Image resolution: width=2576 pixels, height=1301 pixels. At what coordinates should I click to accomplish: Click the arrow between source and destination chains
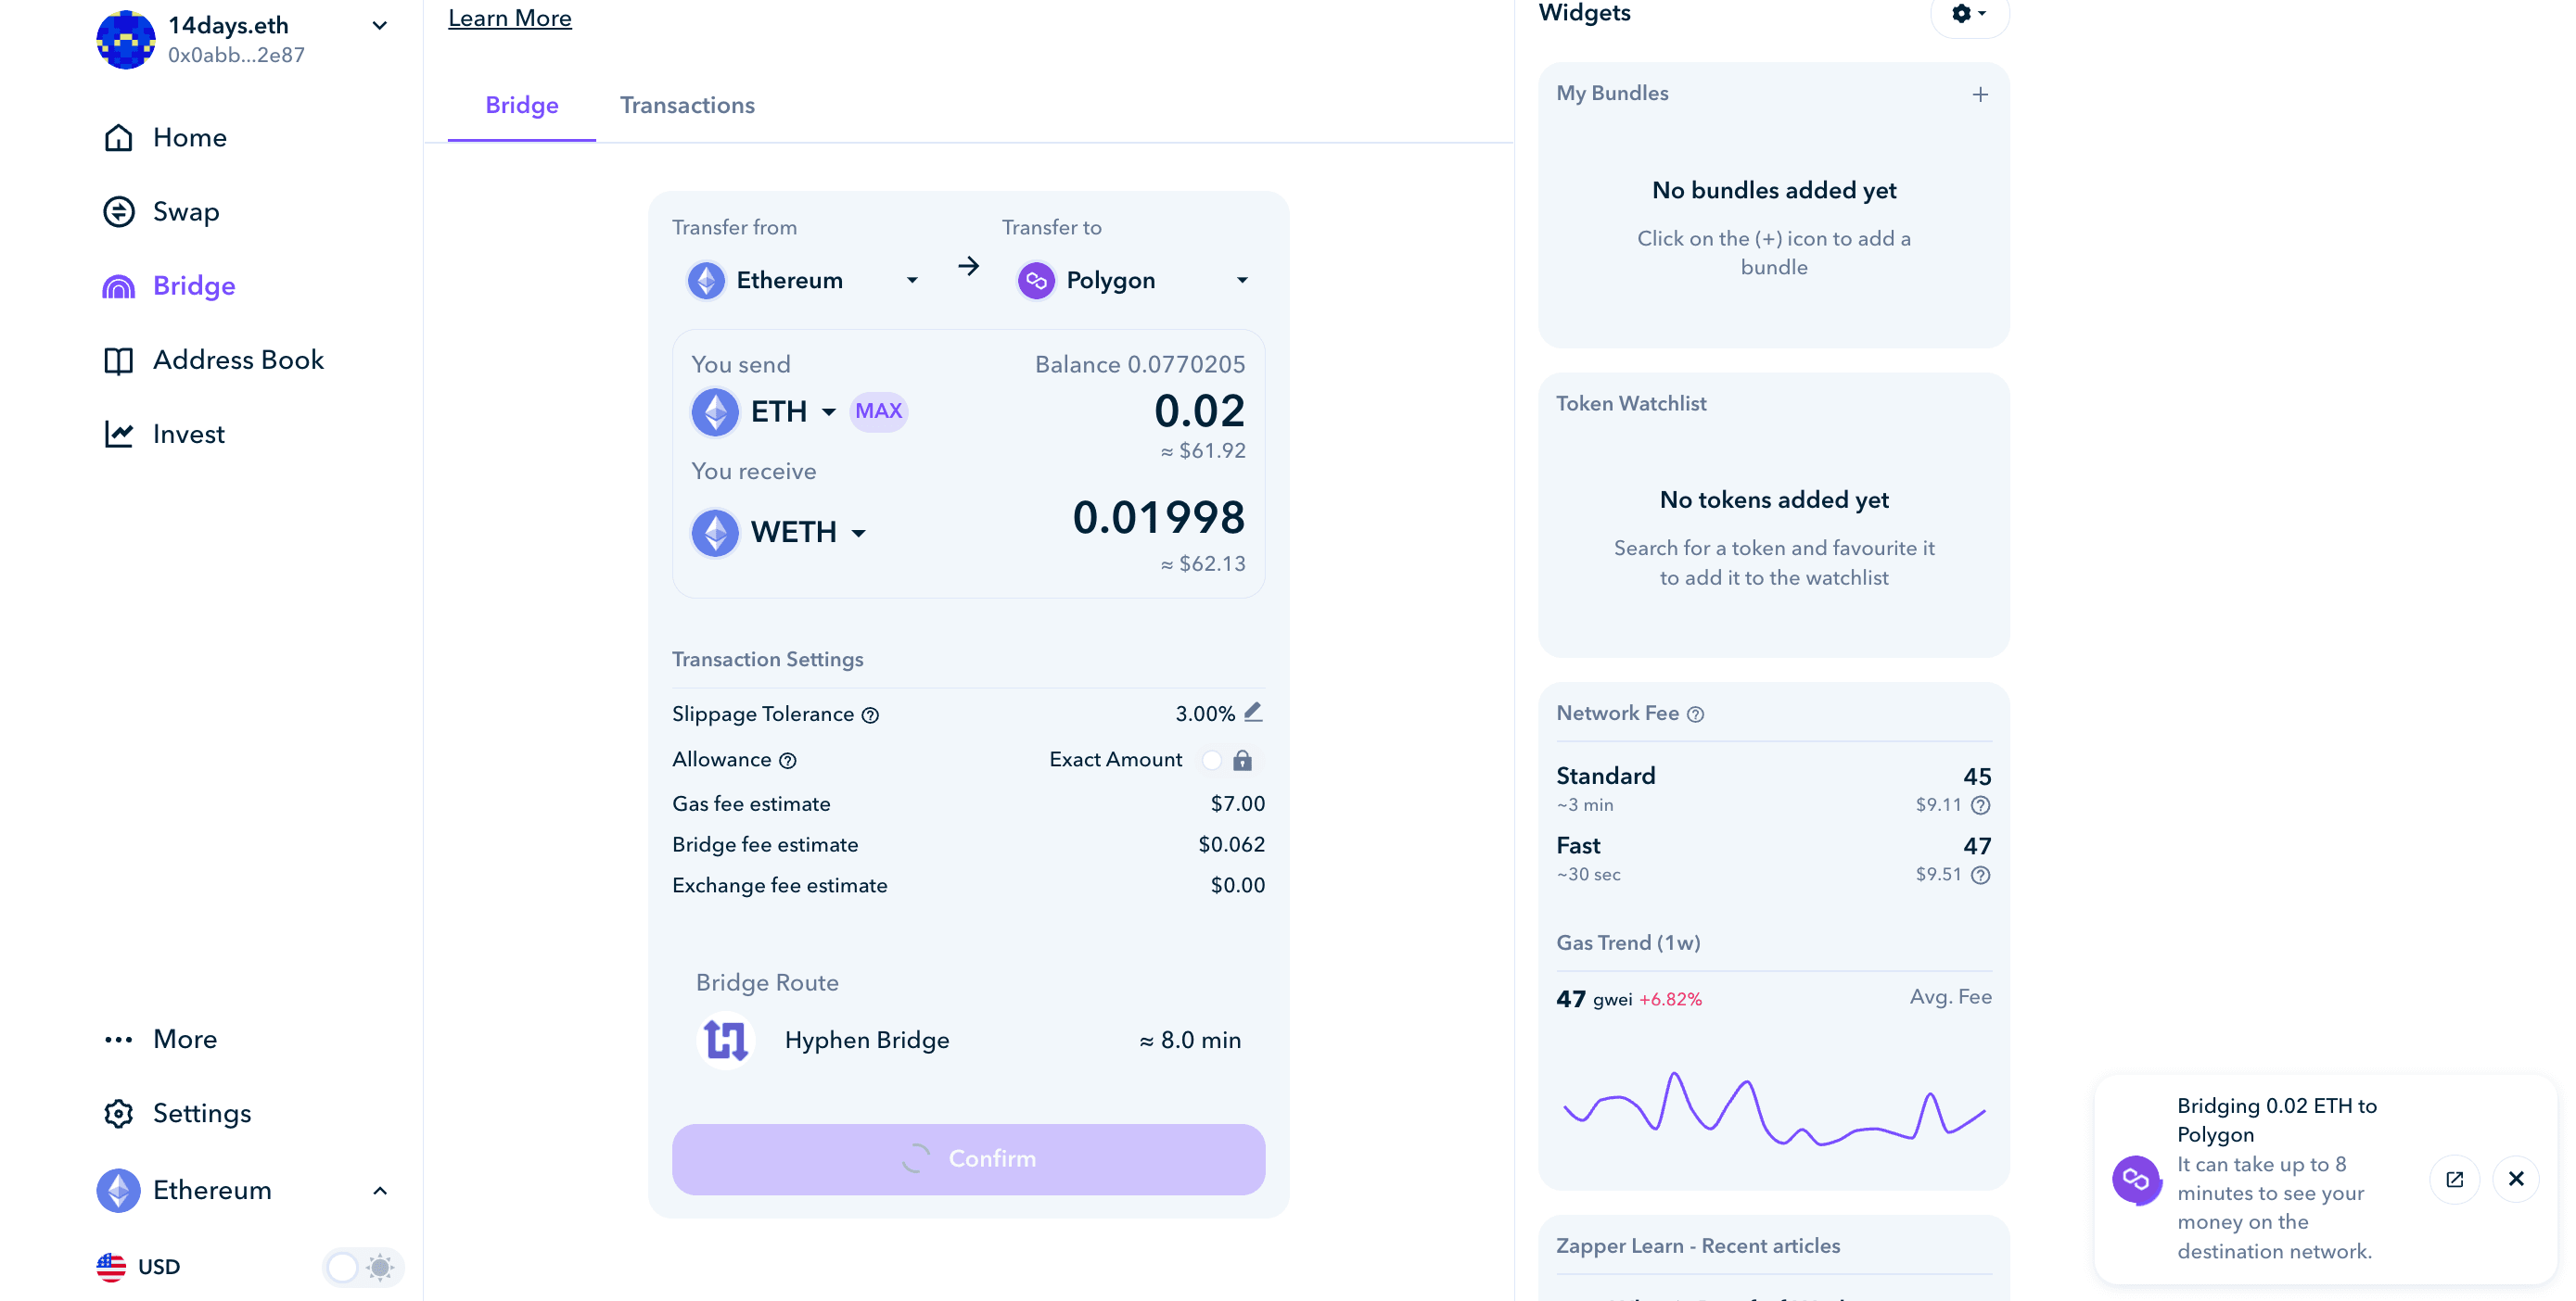[968, 266]
